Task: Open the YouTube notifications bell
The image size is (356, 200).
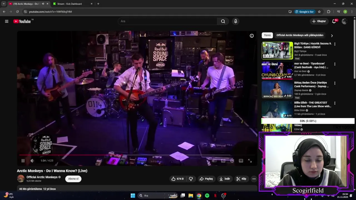Action: [334, 21]
